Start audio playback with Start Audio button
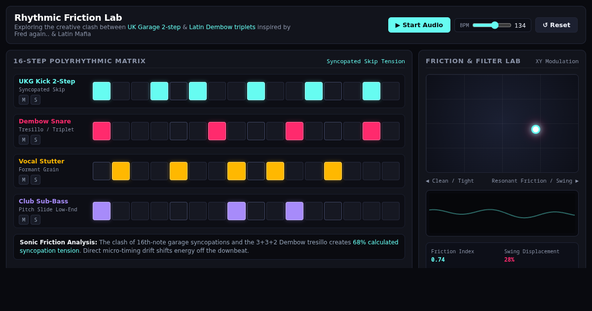This screenshot has height=311, width=592. [x=419, y=25]
